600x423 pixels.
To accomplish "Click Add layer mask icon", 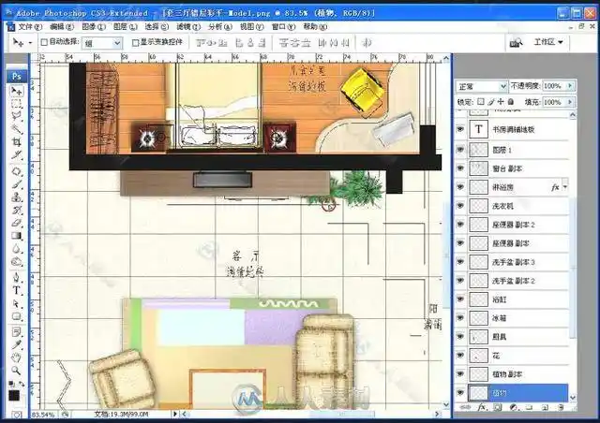I will point(497,408).
